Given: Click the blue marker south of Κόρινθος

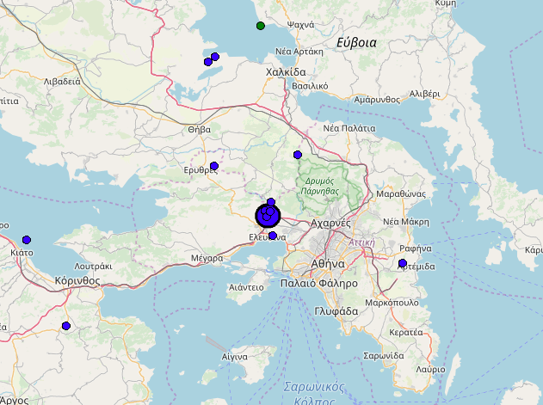Looking at the screenshot, I should click(x=65, y=326).
